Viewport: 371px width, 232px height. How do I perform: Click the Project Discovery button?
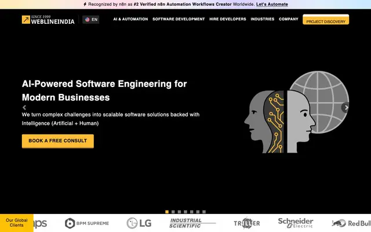tap(326, 19)
